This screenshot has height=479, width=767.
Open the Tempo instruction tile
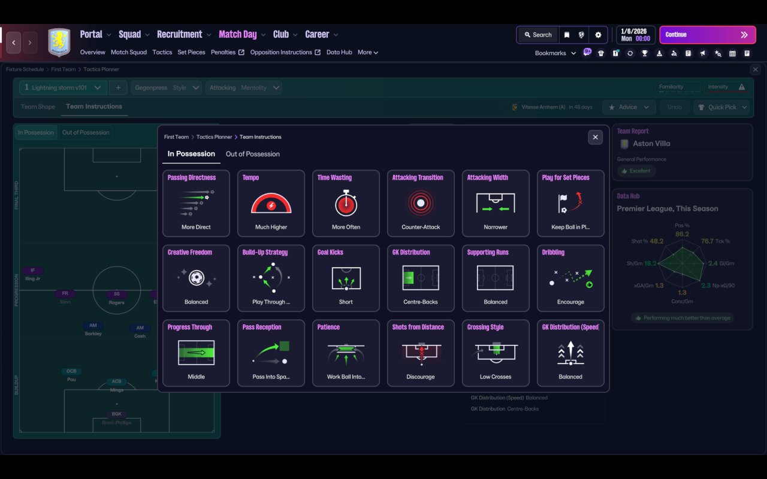[x=271, y=204]
